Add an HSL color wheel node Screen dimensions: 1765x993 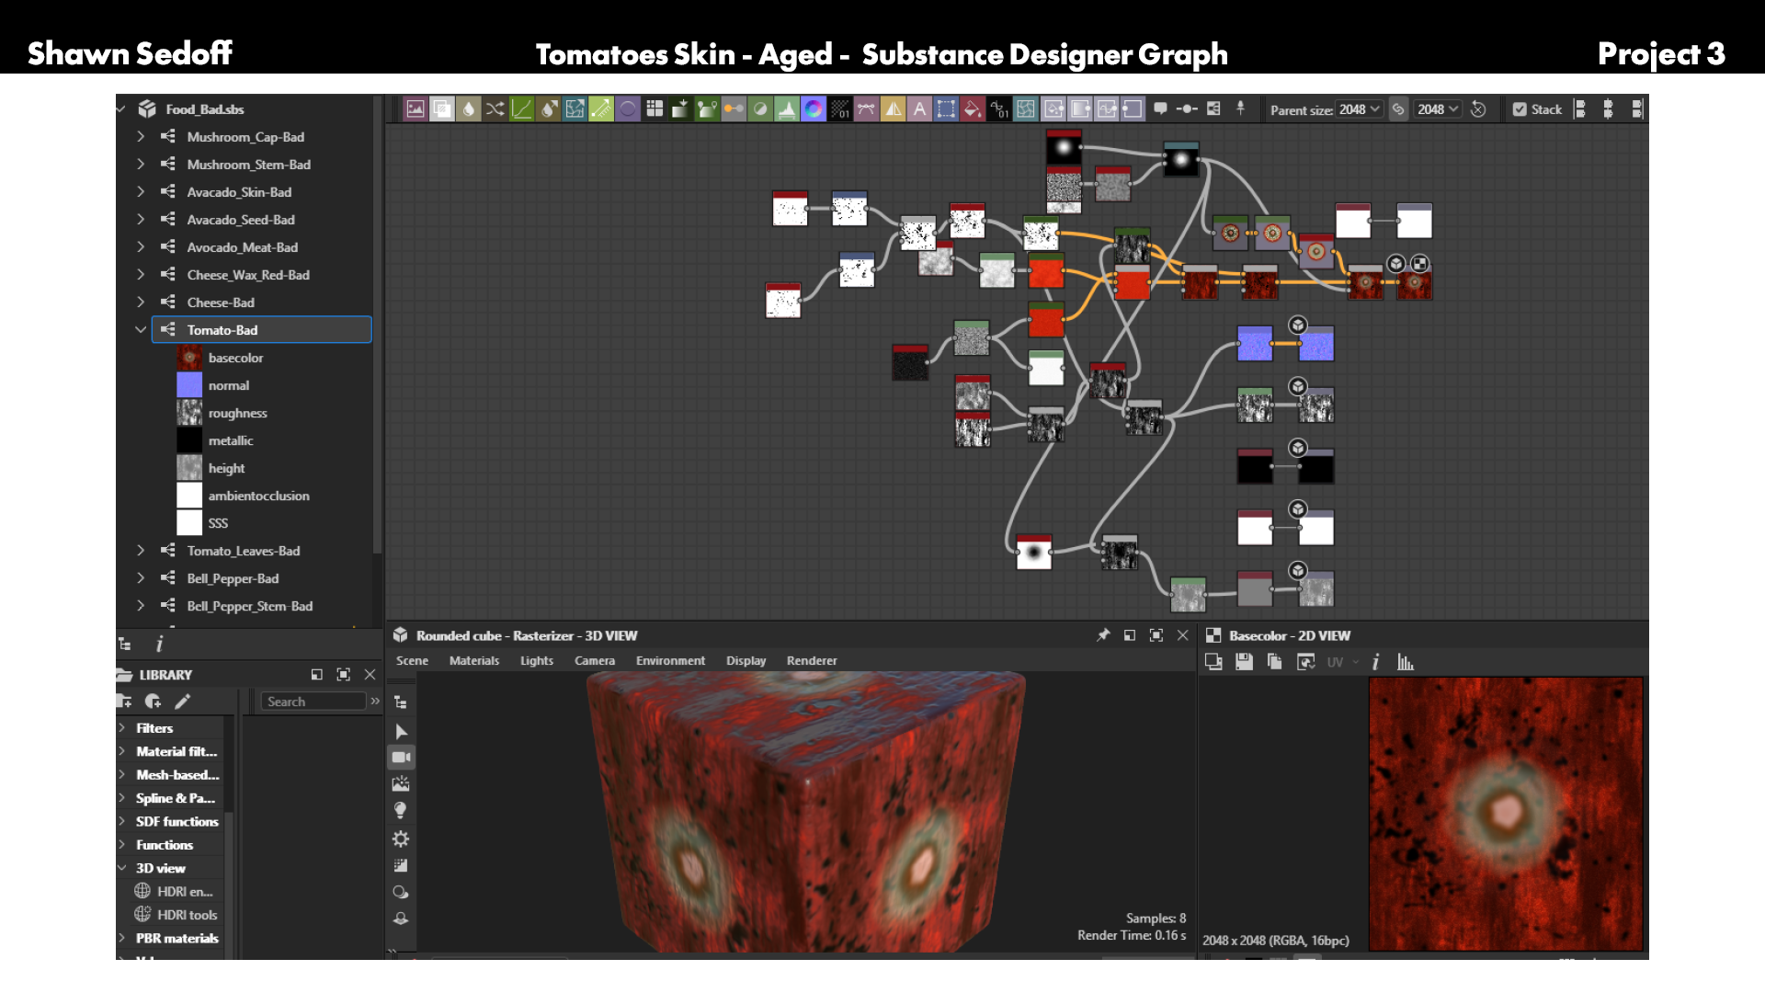click(x=814, y=109)
